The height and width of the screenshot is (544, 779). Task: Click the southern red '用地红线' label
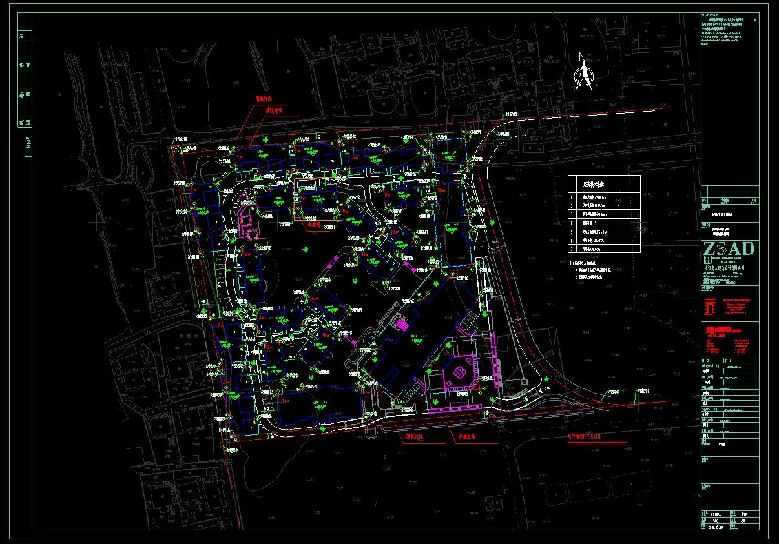tap(468, 436)
